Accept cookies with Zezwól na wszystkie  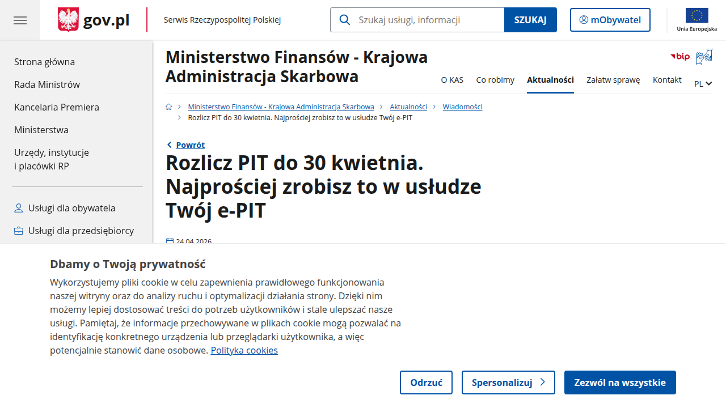[620, 382]
